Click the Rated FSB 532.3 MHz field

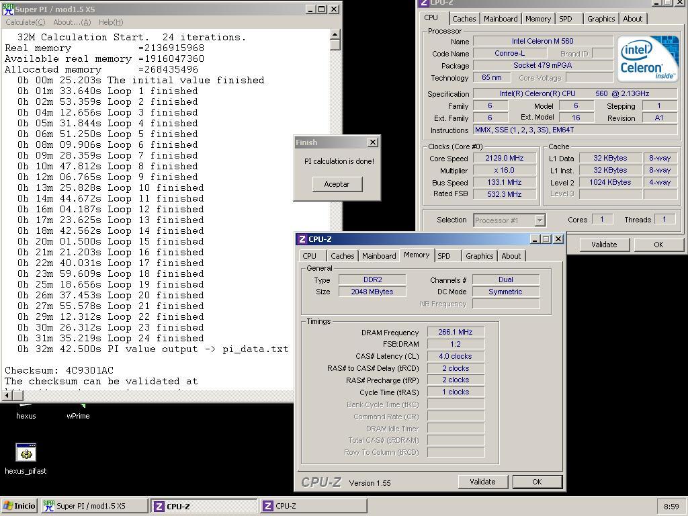coord(504,194)
